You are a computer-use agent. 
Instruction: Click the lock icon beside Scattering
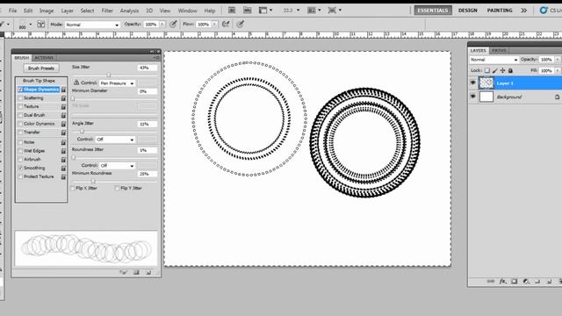click(x=63, y=97)
